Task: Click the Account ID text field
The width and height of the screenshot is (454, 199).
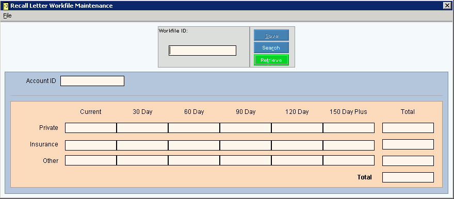Action: (x=92, y=81)
